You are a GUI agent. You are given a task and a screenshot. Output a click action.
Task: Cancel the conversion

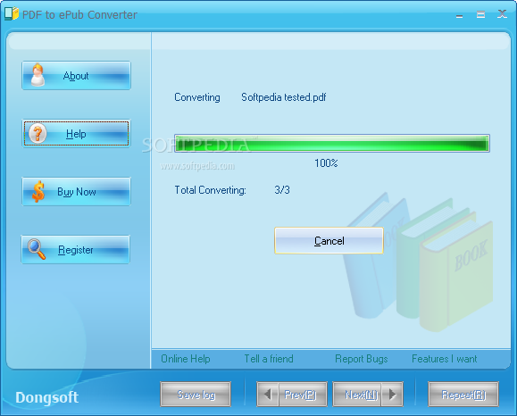[x=329, y=241]
